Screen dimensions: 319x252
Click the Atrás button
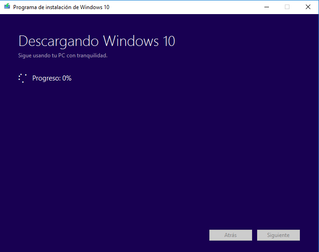pos(231,235)
